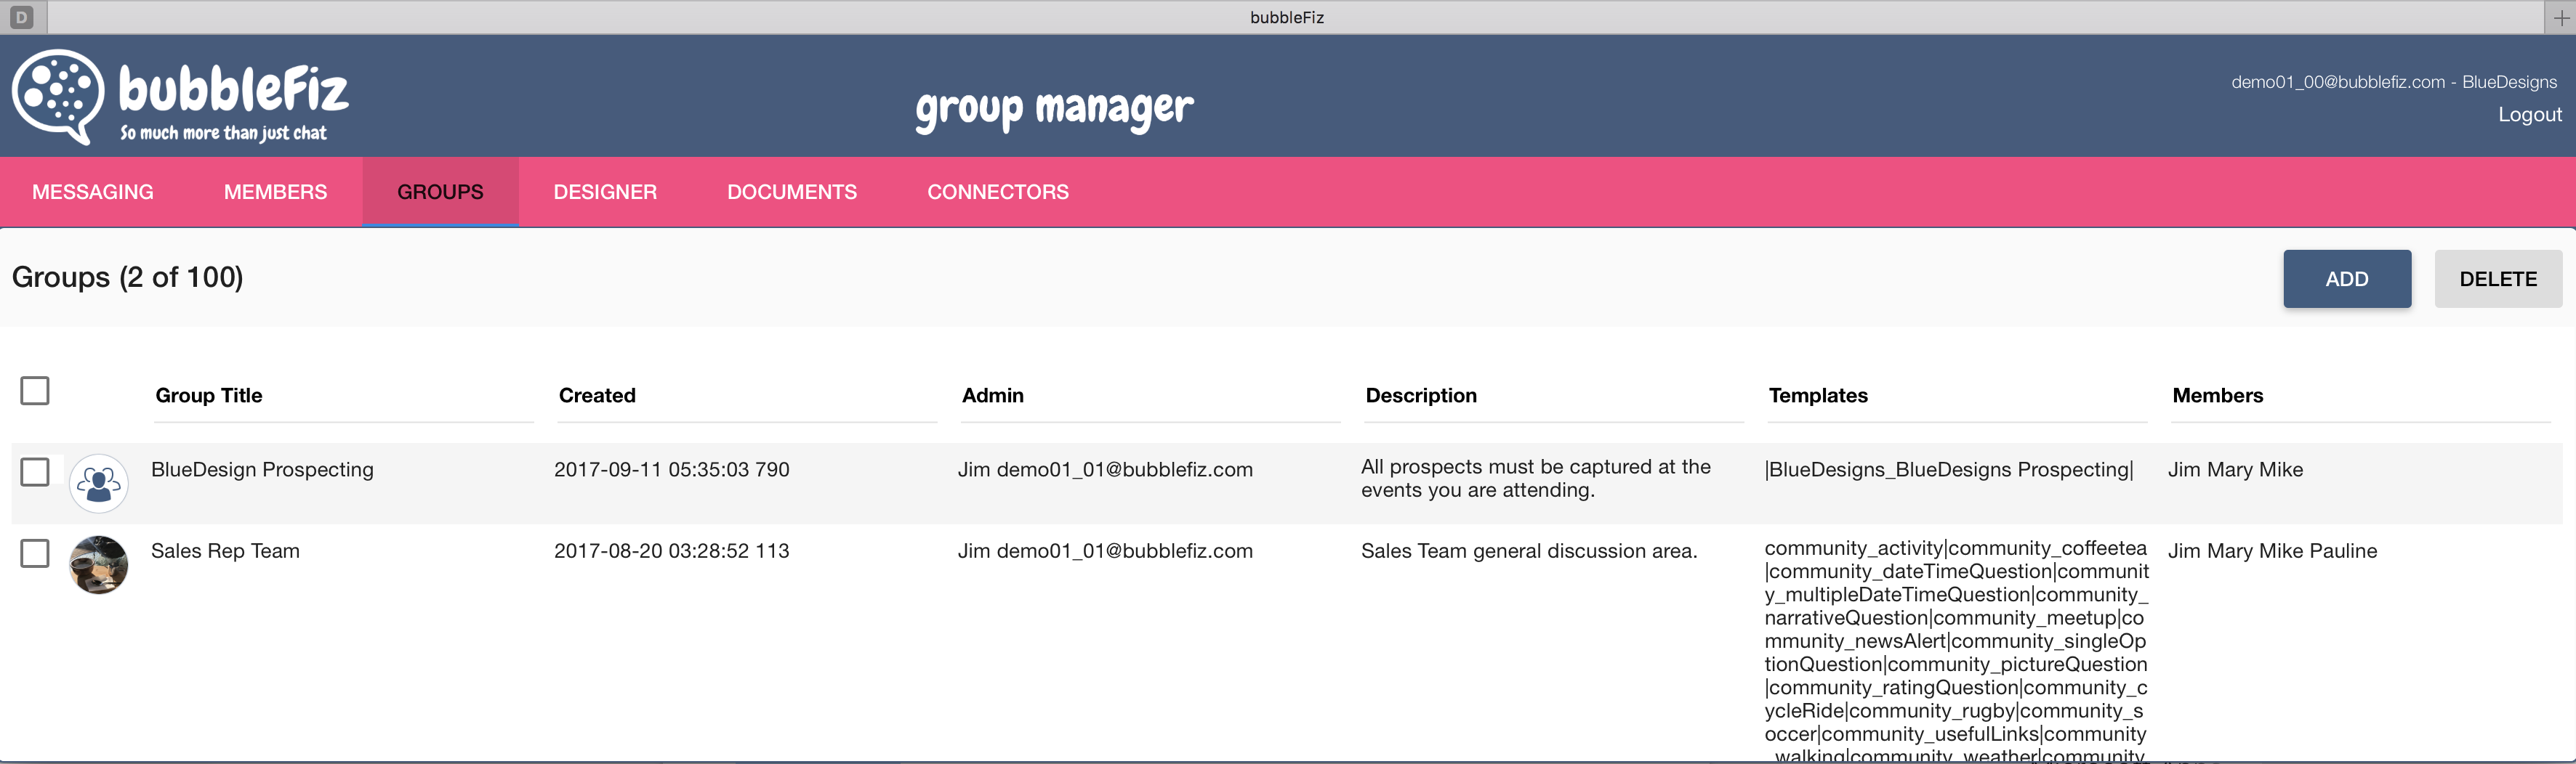The width and height of the screenshot is (2576, 764).
Task: Click the Templates column header
Action: [x=1818, y=396]
